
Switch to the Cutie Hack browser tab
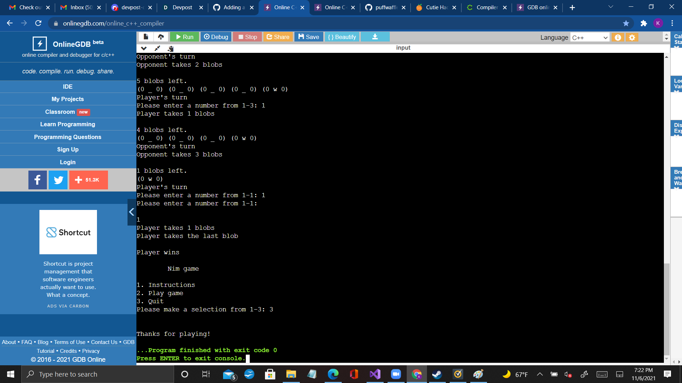[x=436, y=7]
